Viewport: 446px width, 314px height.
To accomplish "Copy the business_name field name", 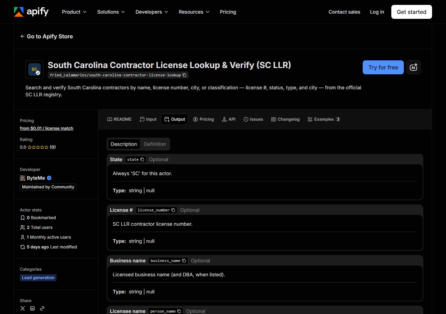I will (184, 261).
